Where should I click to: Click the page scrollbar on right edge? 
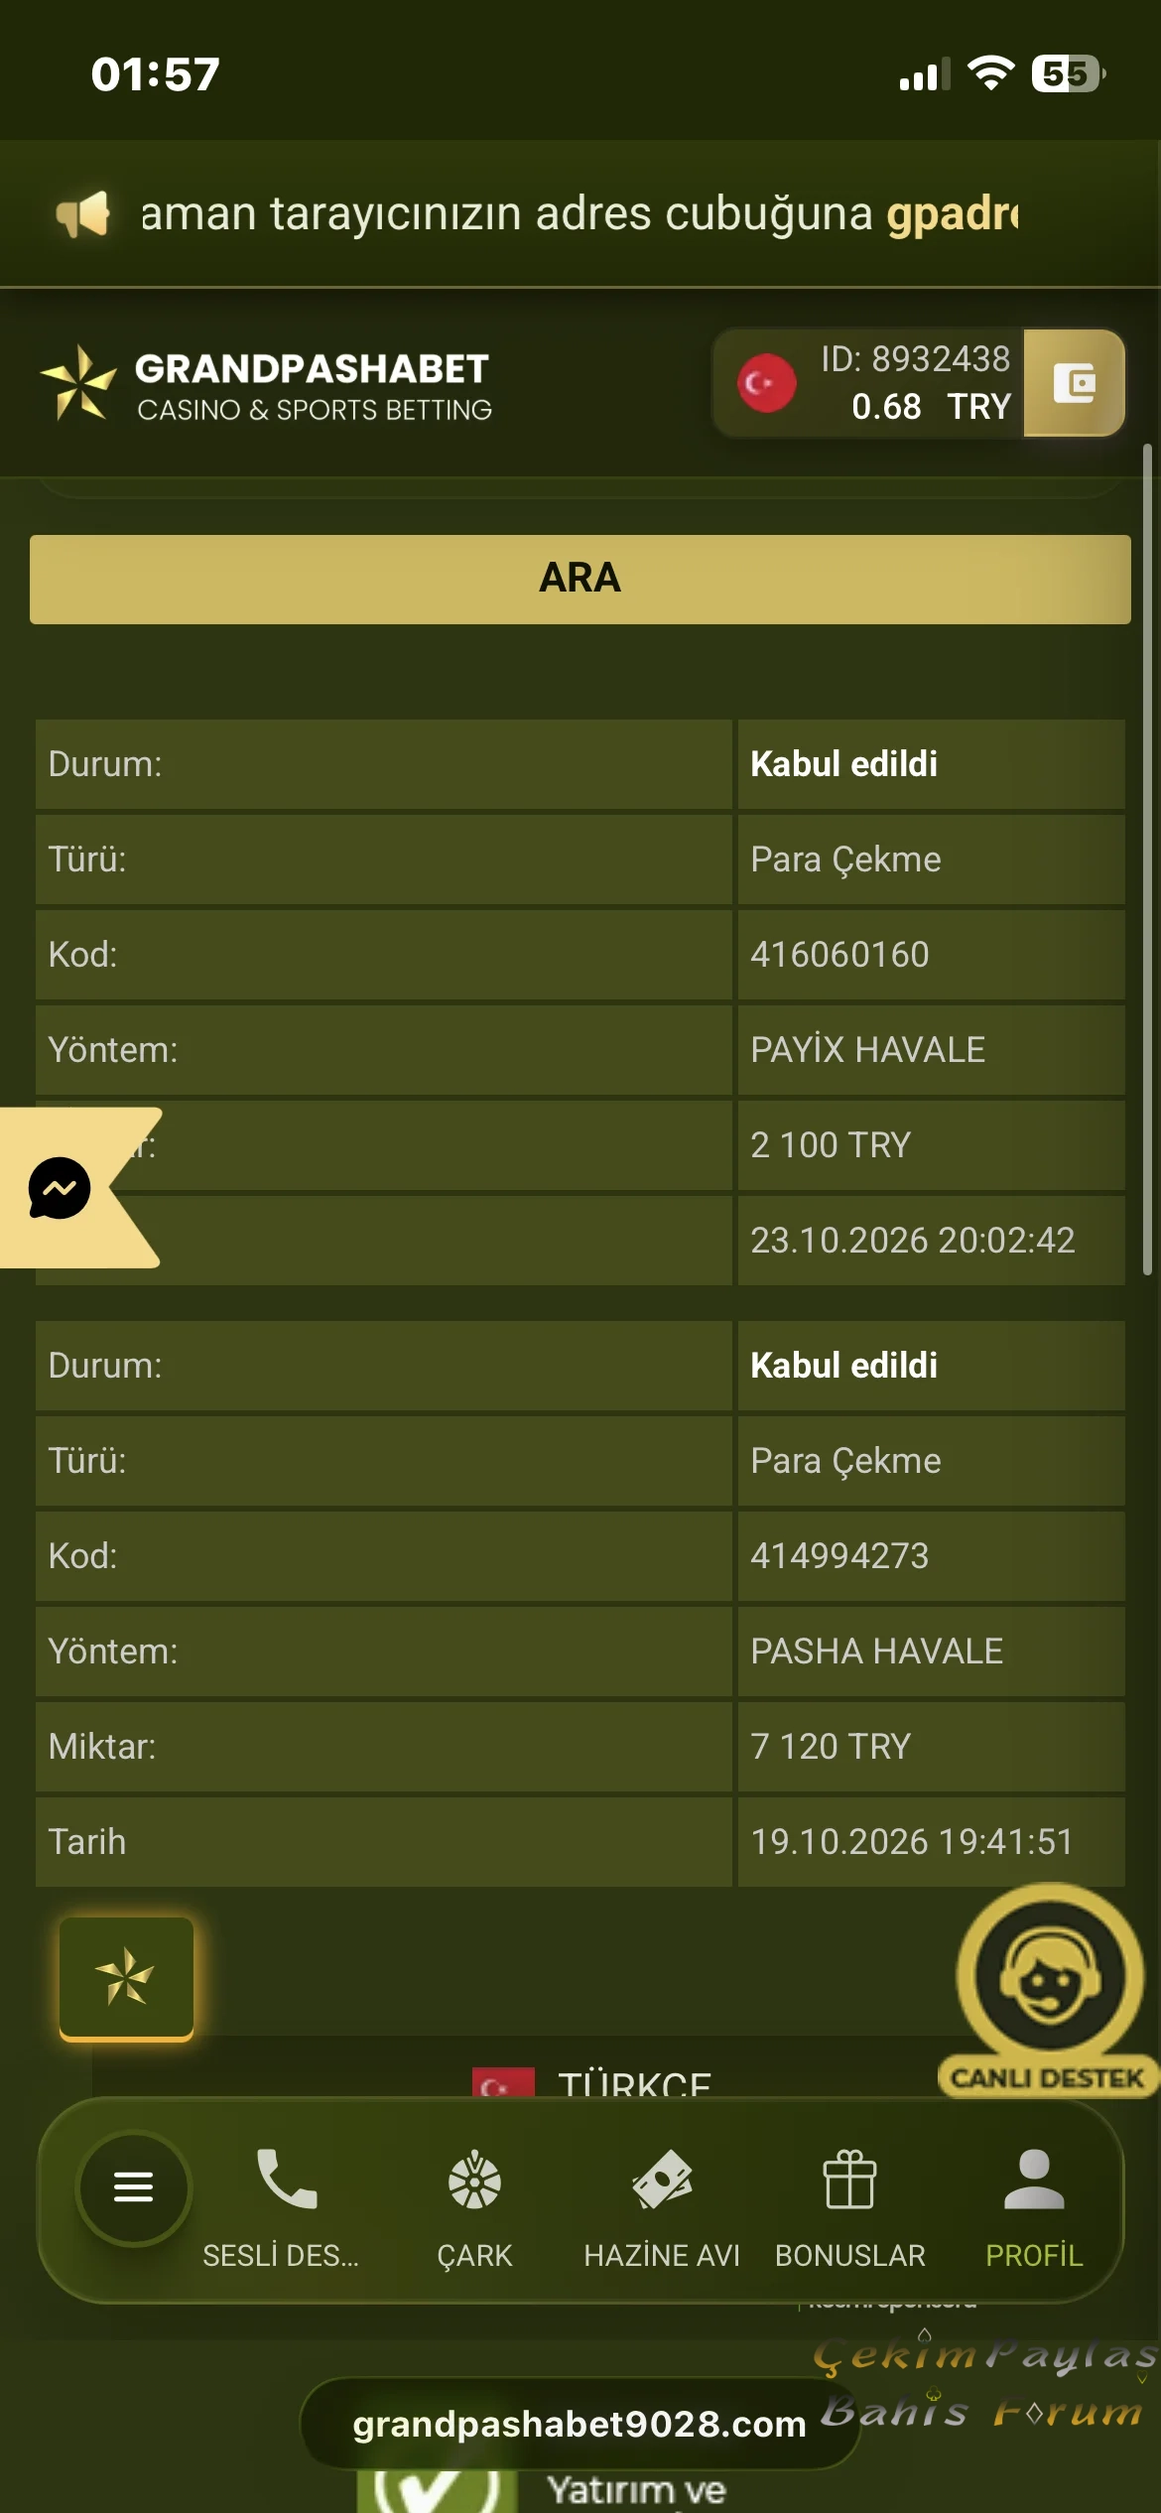1148,859
